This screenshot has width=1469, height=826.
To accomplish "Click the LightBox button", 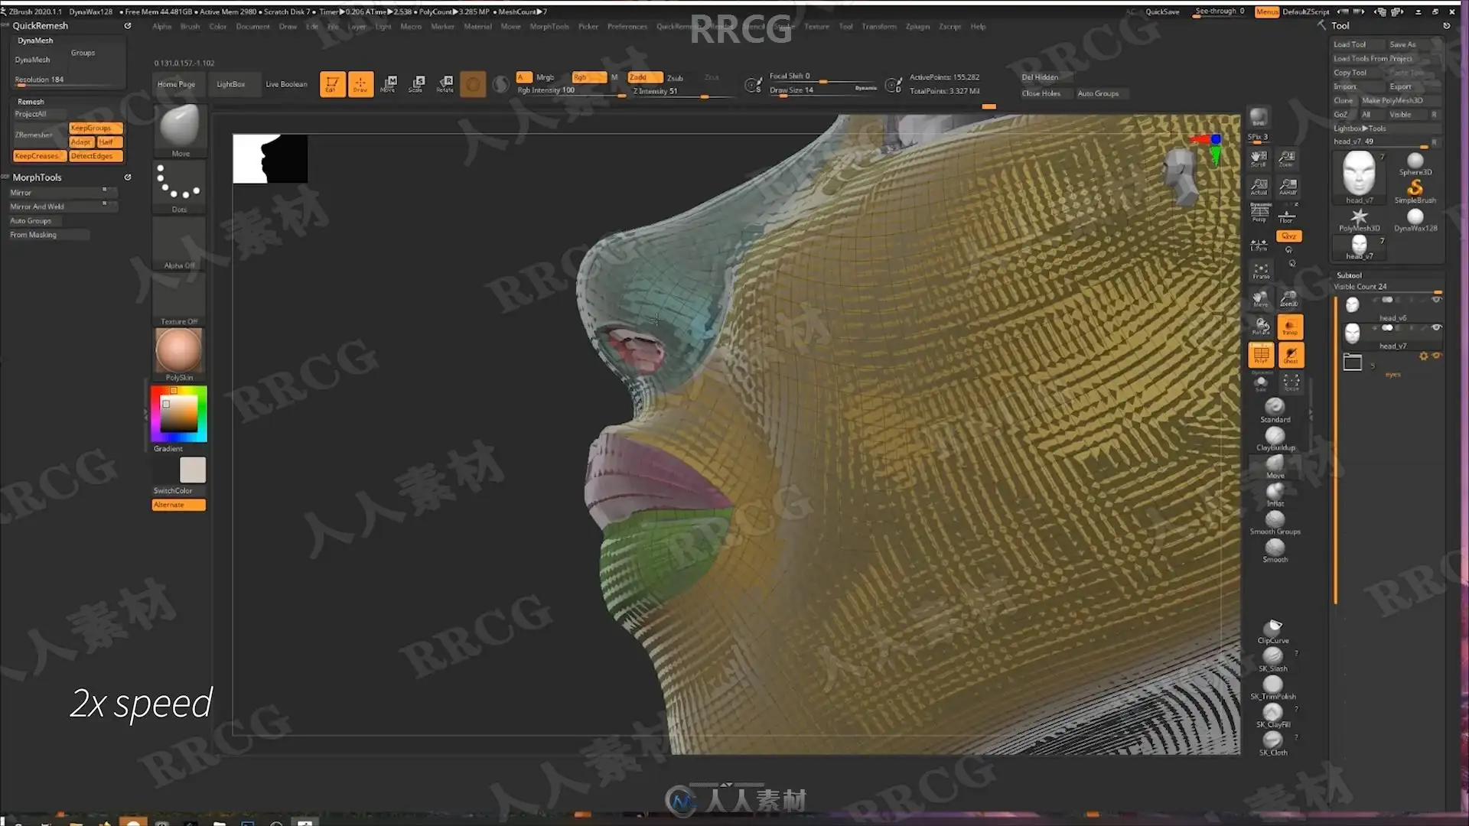I will [x=230, y=84].
